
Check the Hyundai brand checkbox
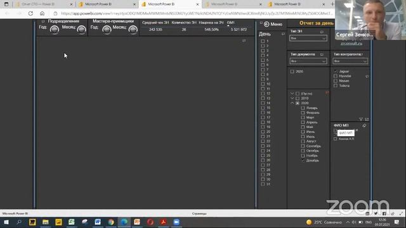(x=336, y=76)
